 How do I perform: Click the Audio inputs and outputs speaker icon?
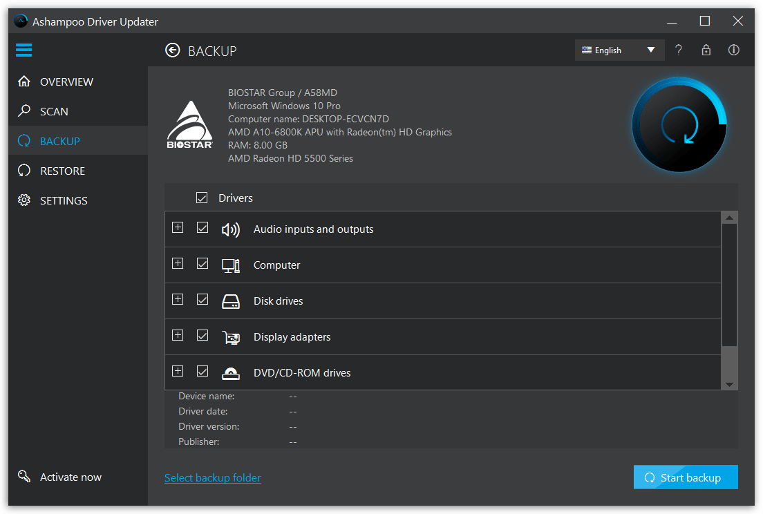[231, 229]
